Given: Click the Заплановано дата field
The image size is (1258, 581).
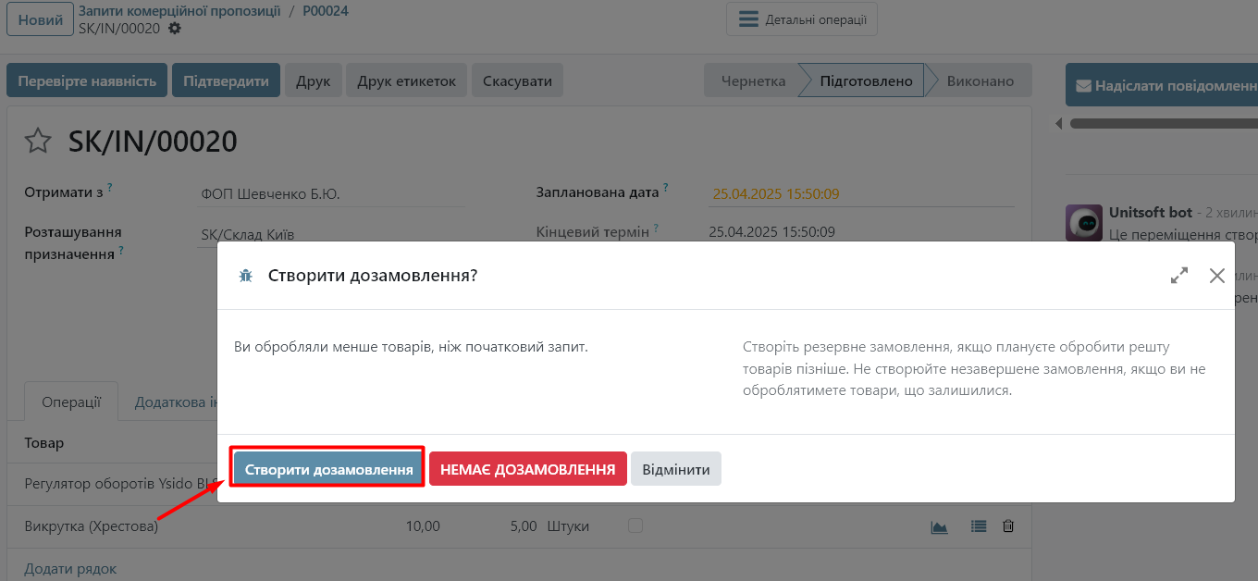Looking at the screenshot, I should click(860, 193).
